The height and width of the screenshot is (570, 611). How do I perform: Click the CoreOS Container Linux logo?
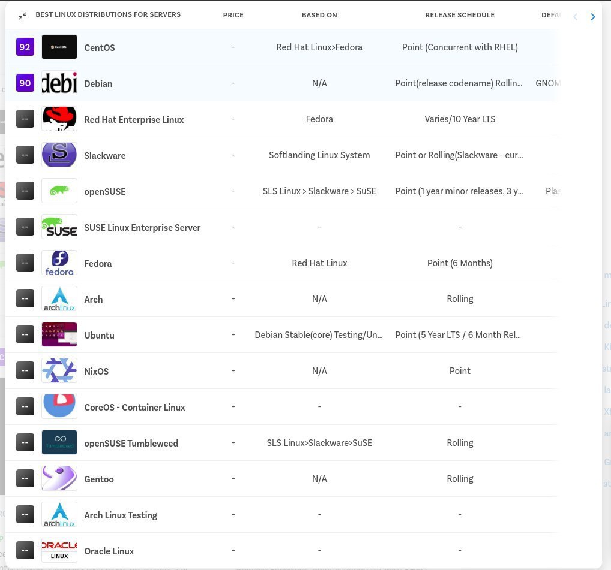(59, 406)
